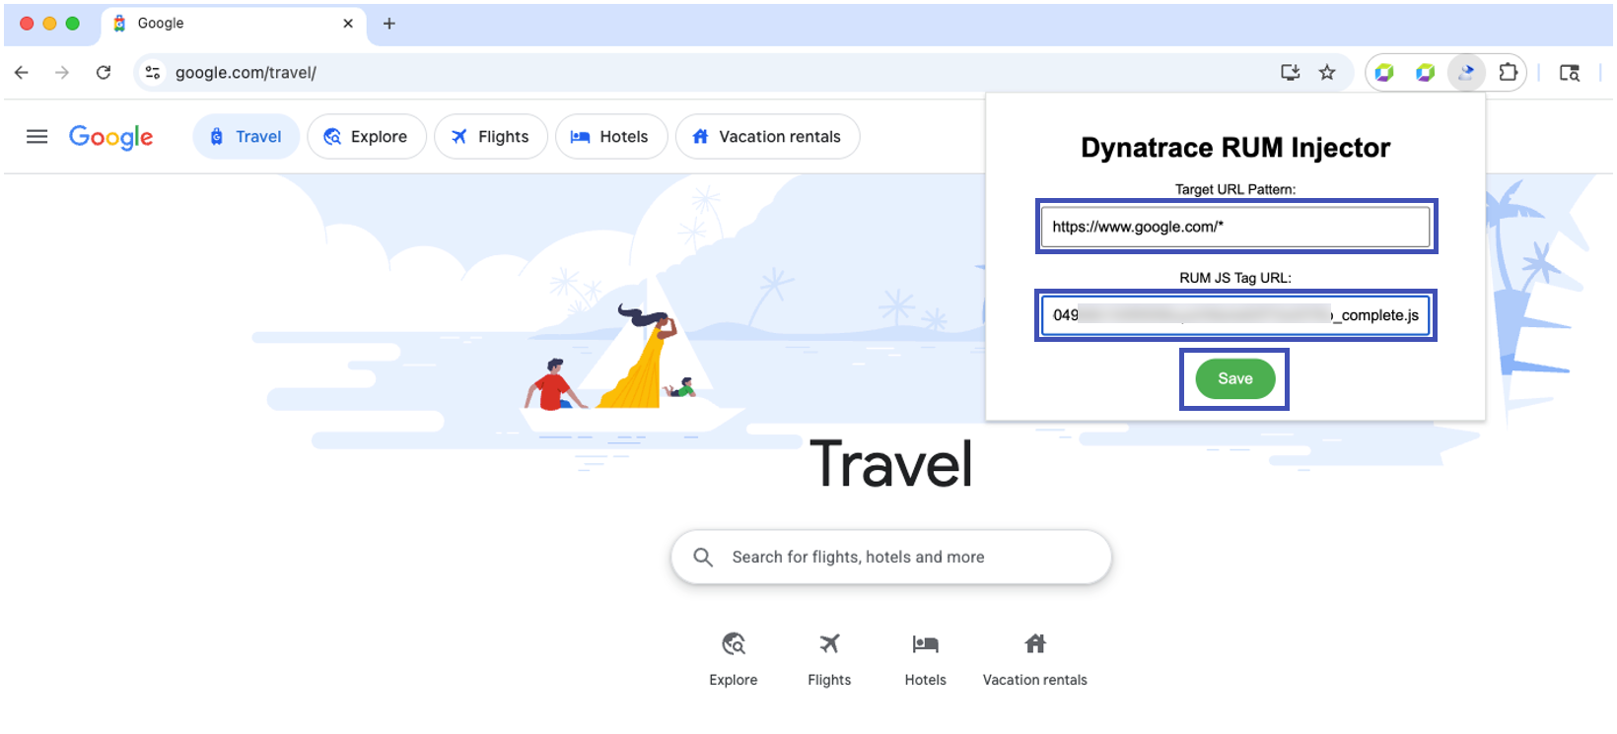Open the Explore shortcut below the search box
The image size is (1617, 734).
click(x=734, y=660)
